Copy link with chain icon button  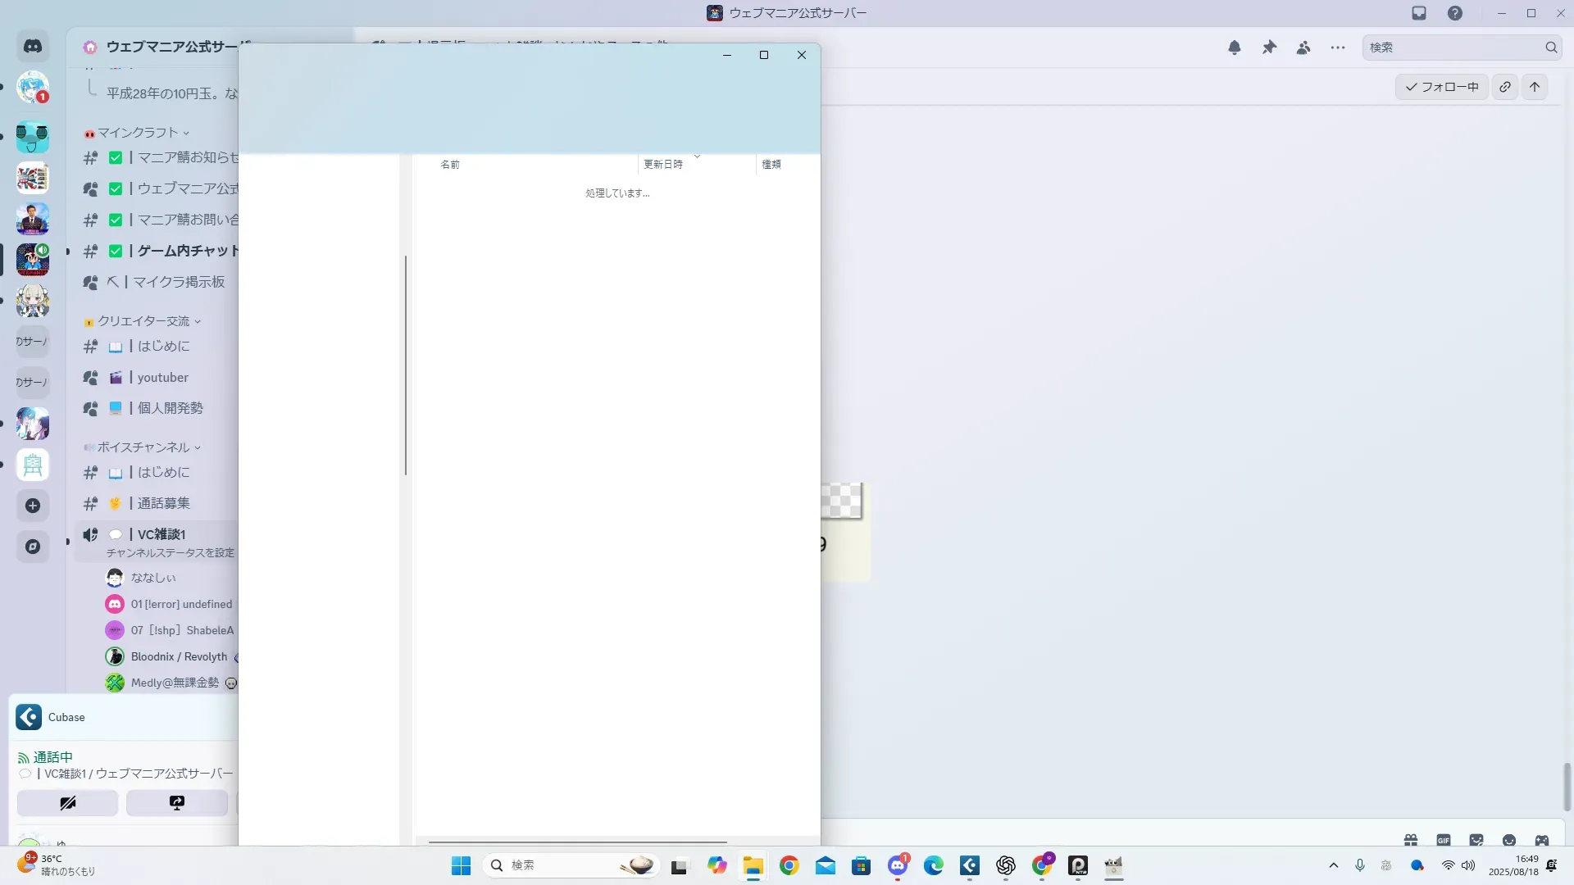pyautogui.click(x=1505, y=87)
